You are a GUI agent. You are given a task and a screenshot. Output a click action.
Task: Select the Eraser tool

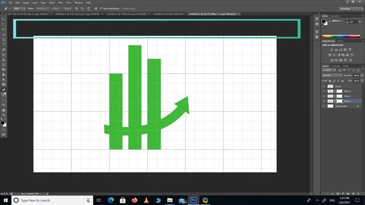[3, 69]
